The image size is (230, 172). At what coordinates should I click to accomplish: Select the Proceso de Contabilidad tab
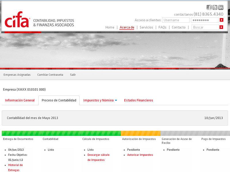point(59,100)
